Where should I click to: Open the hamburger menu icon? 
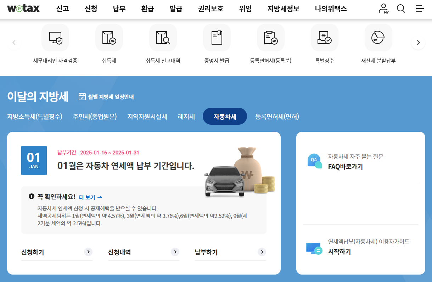click(x=420, y=9)
